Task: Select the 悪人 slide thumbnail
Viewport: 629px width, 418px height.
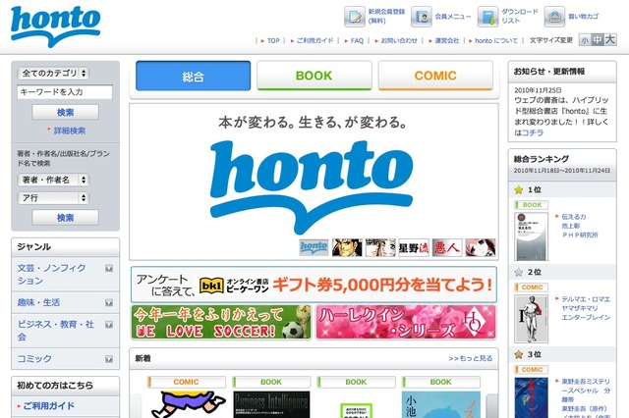Action: pyautogui.click(x=447, y=247)
